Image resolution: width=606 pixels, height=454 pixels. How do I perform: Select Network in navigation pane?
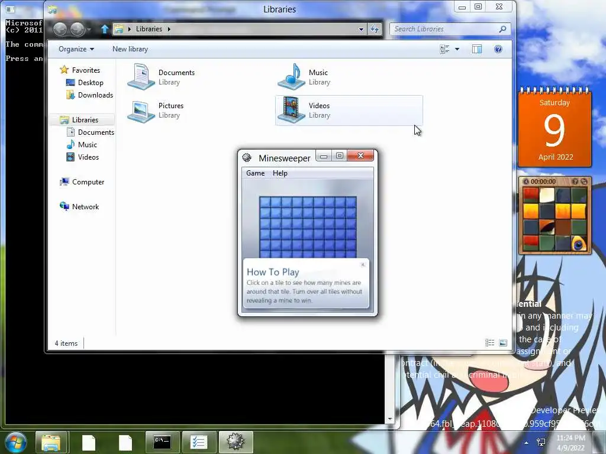85,206
